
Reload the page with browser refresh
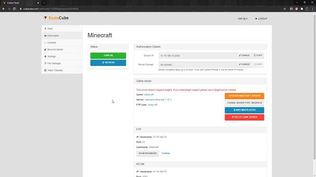click(x=14, y=9)
